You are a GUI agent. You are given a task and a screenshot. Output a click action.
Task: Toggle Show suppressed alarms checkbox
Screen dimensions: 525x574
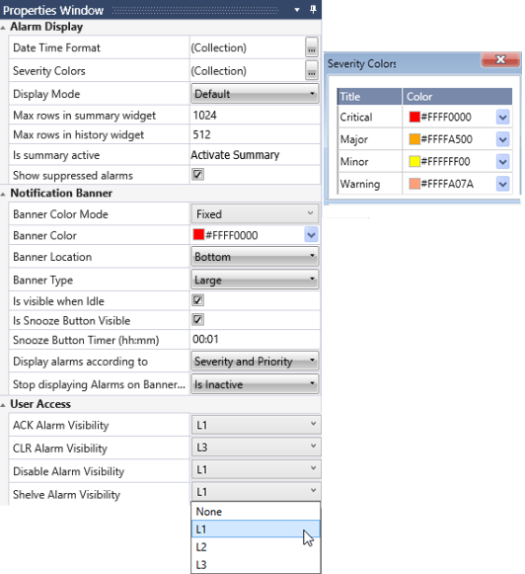pos(197,175)
